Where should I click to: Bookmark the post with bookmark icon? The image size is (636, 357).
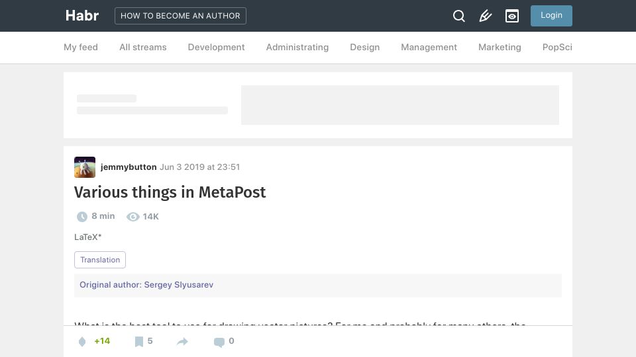click(x=138, y=342)
